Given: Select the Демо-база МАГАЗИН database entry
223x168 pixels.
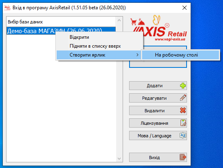Looking at the screenshot, I should point(61,31).
